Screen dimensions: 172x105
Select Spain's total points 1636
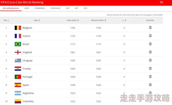pyautogui.click(x=73, y=85)
